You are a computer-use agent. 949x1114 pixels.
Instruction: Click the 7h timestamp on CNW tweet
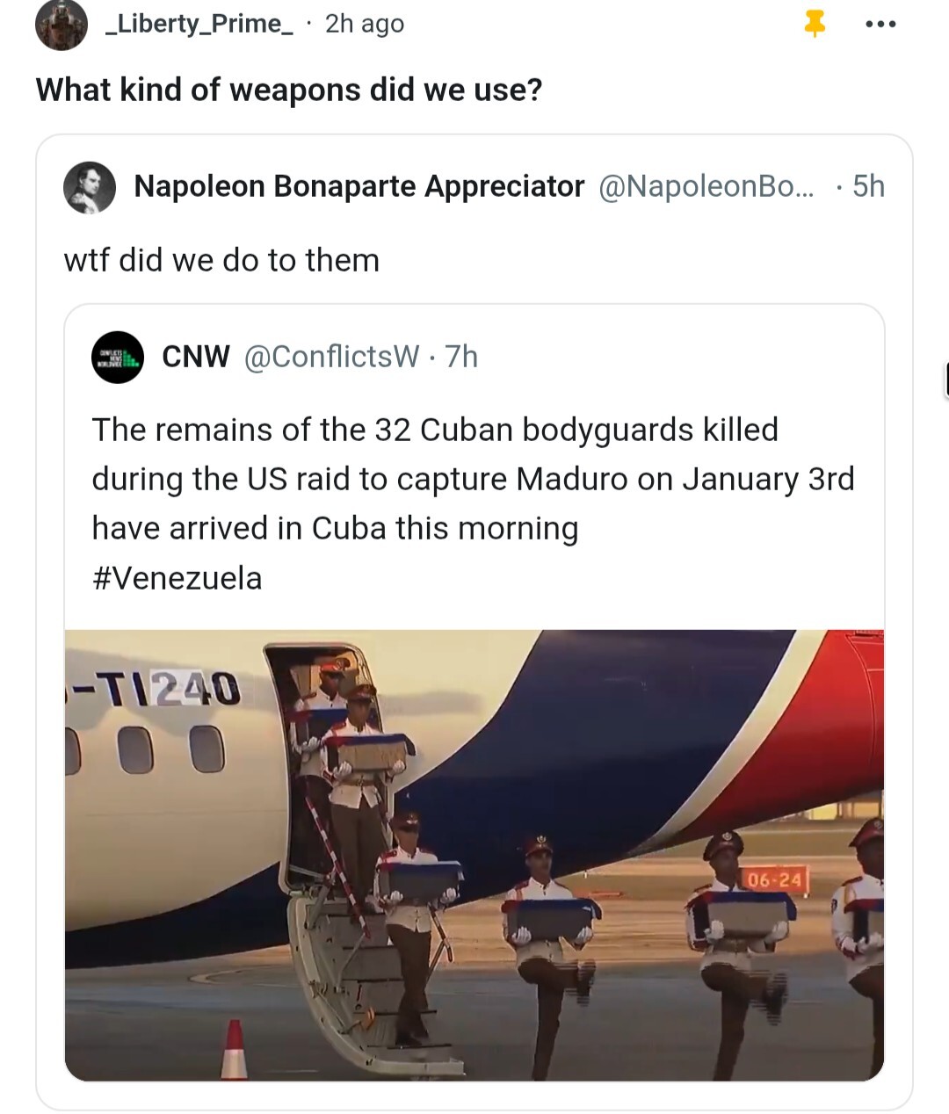[461, 357]
